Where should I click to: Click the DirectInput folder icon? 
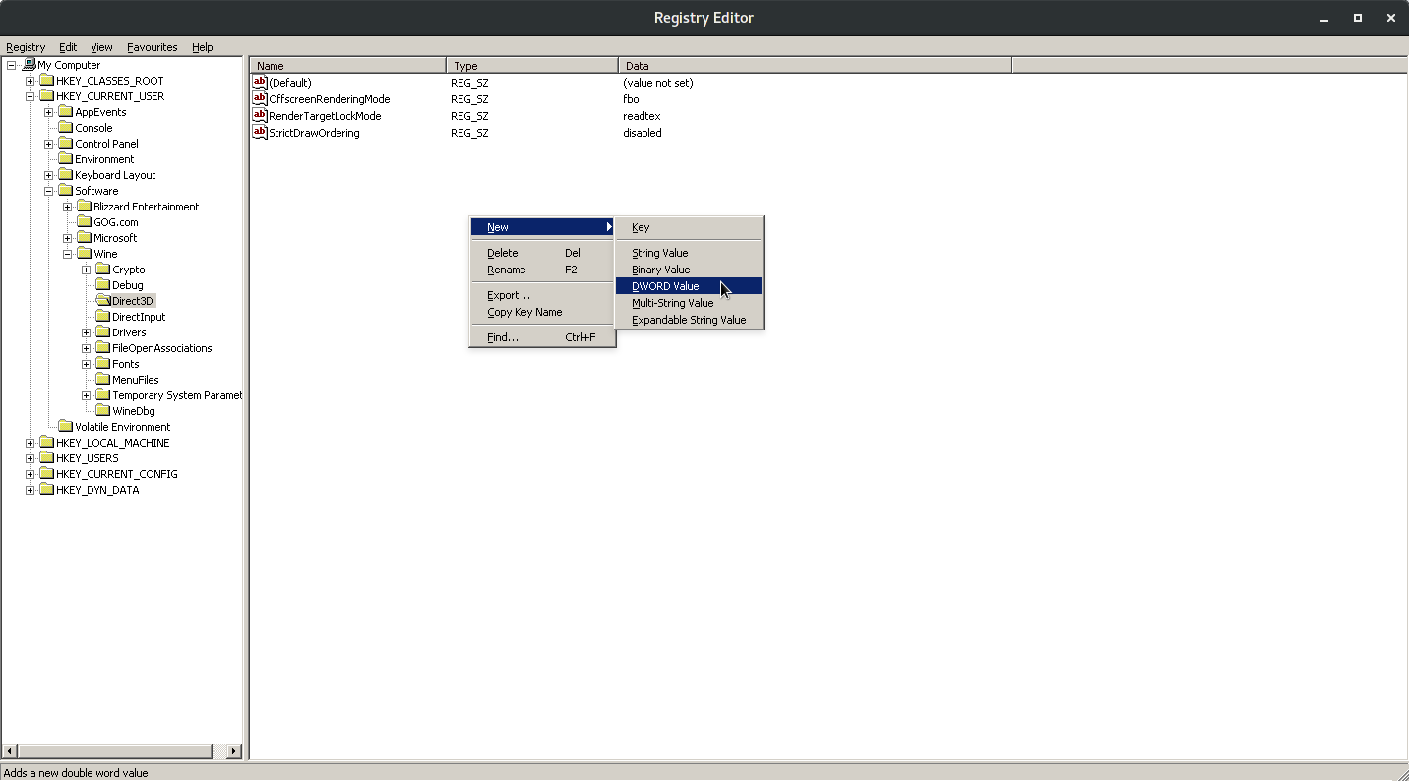102,317
